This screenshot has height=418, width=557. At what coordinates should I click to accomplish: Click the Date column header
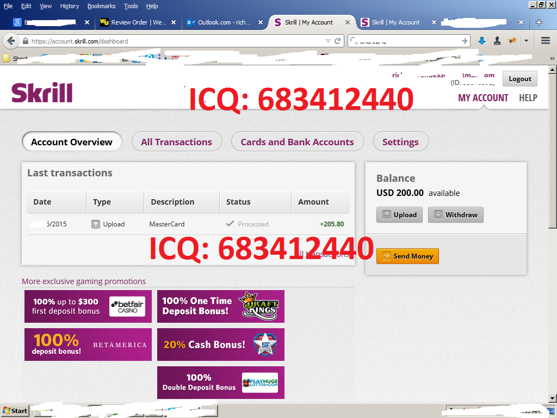click(57, 202)
